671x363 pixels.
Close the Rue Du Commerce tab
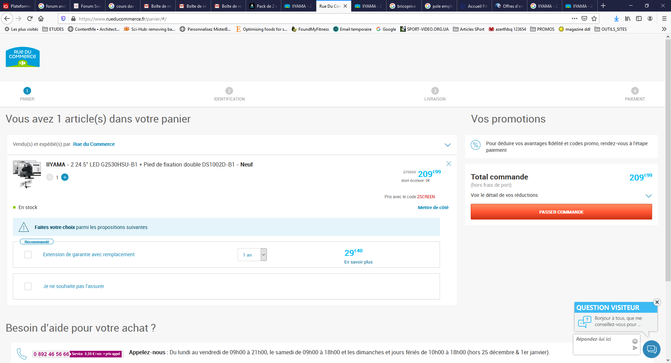click(x=345, y=6)
